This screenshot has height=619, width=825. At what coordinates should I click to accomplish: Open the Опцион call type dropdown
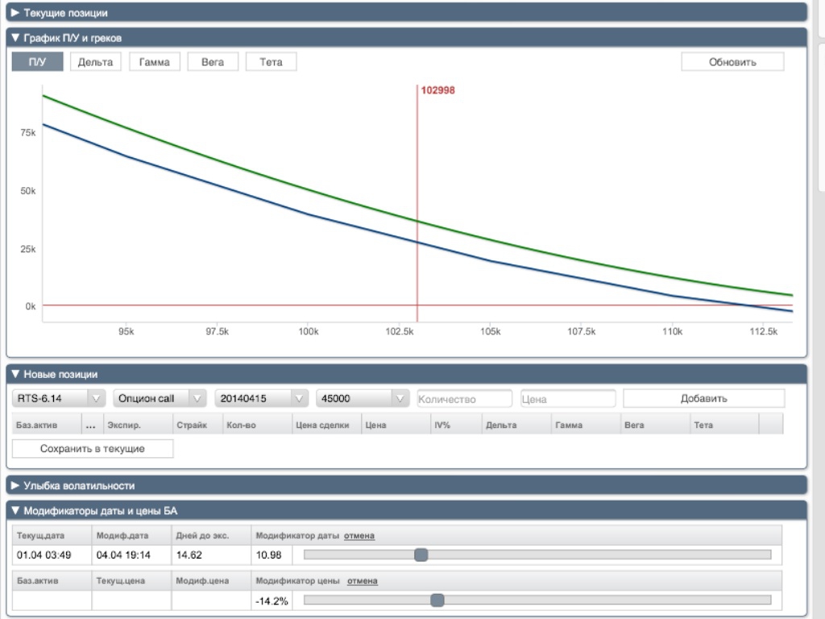(160, 398)
